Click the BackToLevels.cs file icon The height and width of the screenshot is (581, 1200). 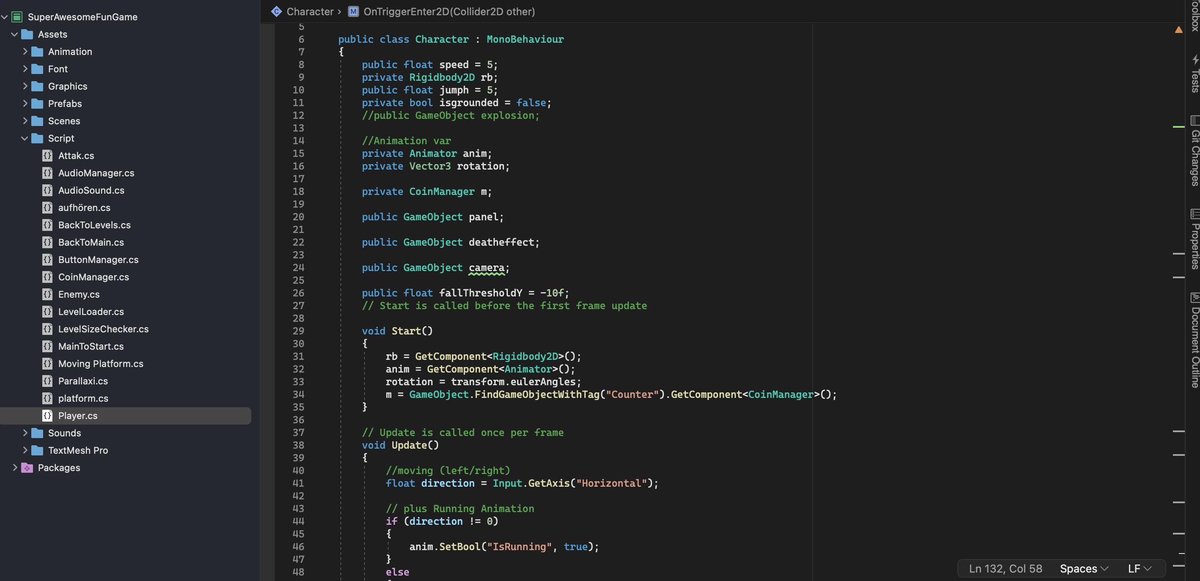[x=47, y=225]
